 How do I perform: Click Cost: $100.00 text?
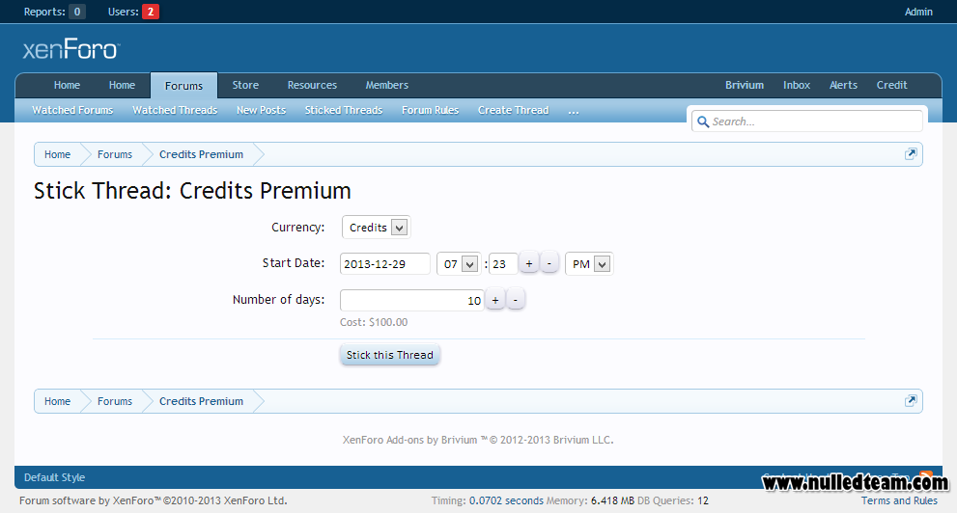[374, 322]
